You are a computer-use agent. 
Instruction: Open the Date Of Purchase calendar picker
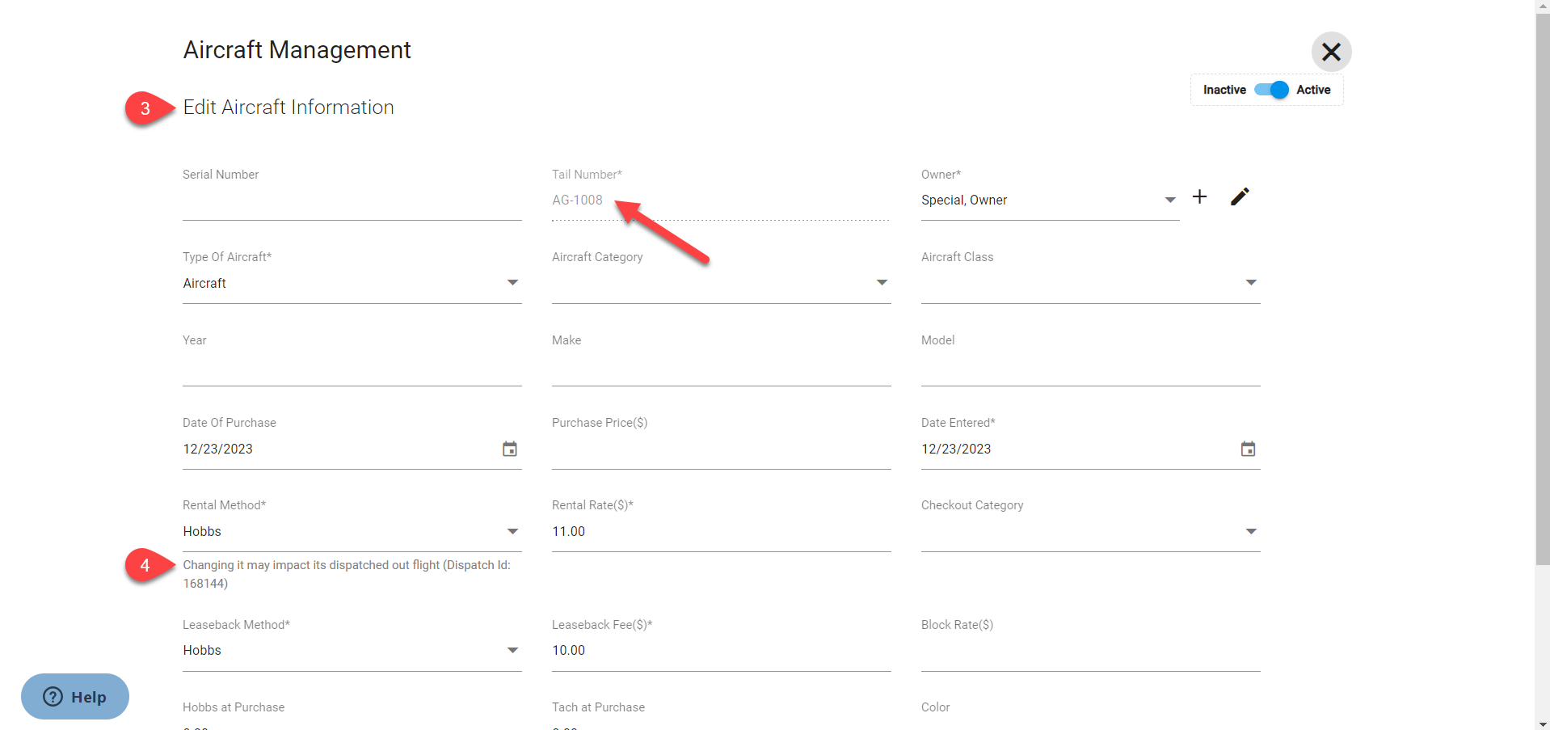click(509, 449)
